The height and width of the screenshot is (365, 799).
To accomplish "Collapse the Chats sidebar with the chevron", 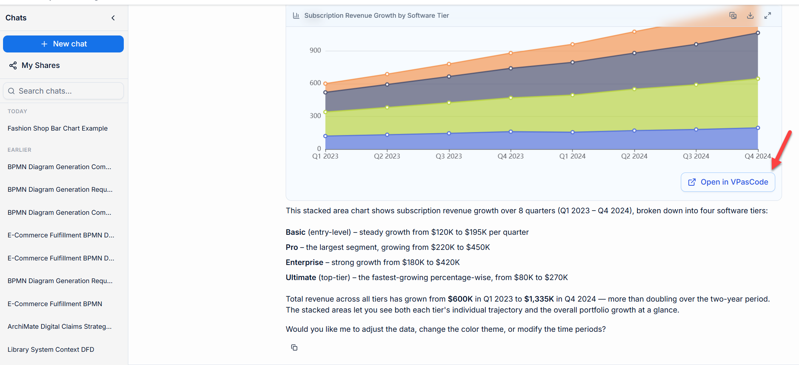I will [x=113, y=18].
